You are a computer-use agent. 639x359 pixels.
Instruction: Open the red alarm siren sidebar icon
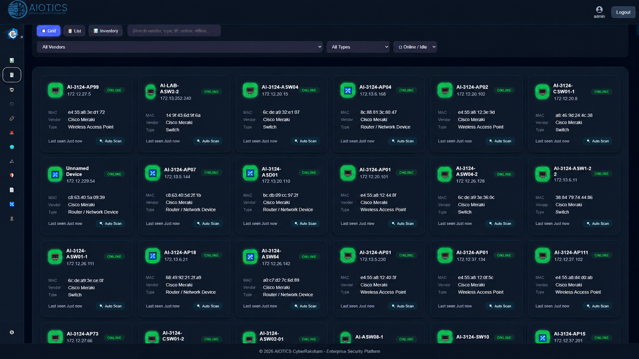tap(12, 132)
